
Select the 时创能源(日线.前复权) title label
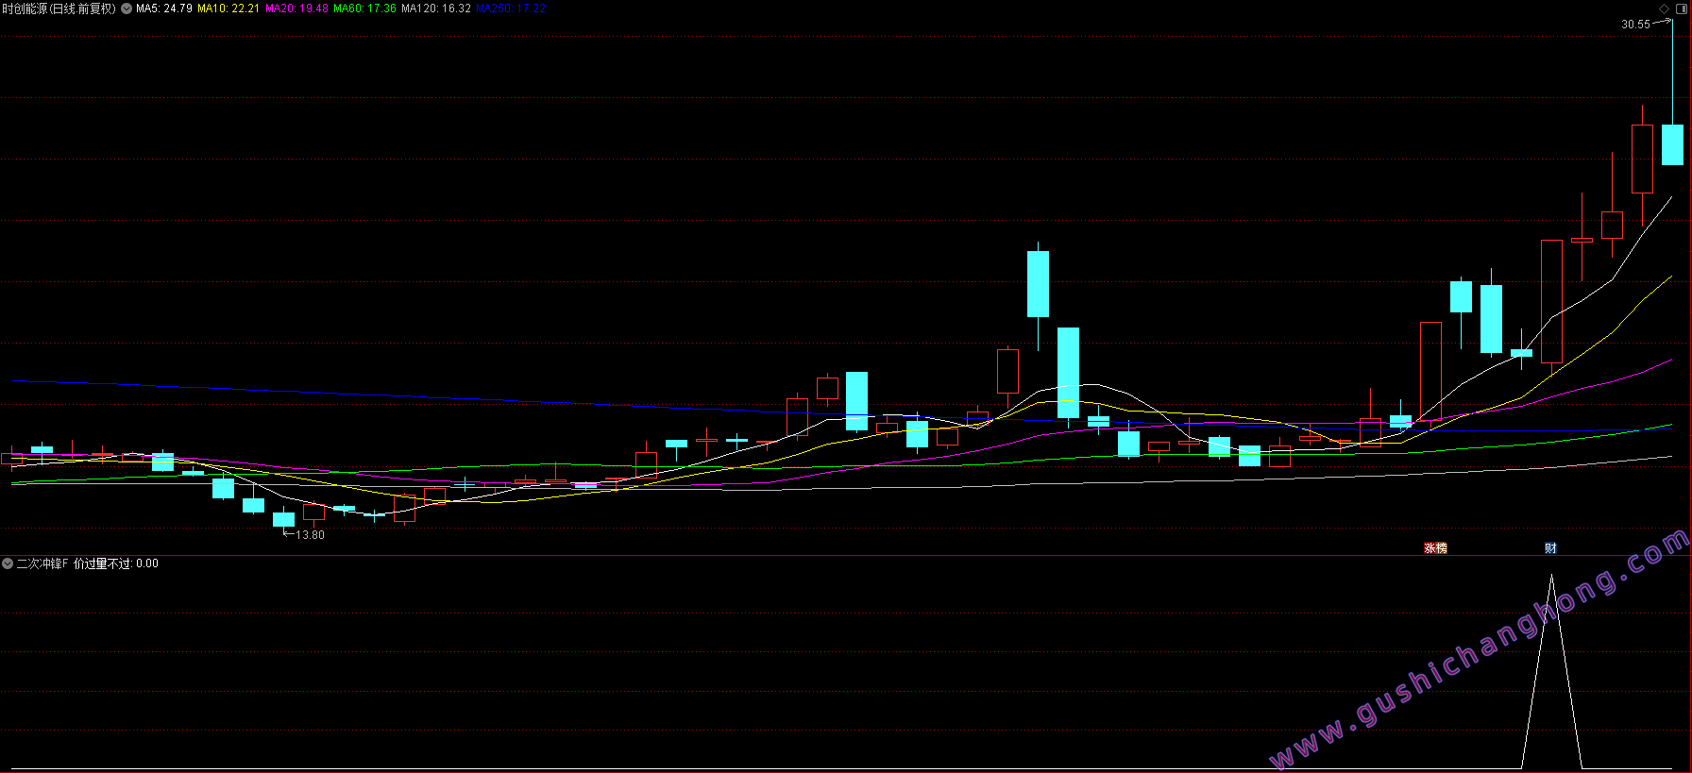59,8
